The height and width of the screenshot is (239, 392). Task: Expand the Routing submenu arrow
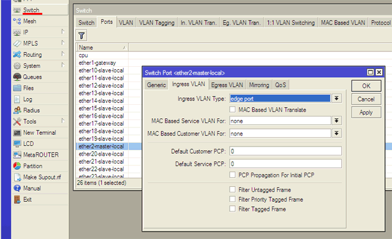click(x=62, y=54)
